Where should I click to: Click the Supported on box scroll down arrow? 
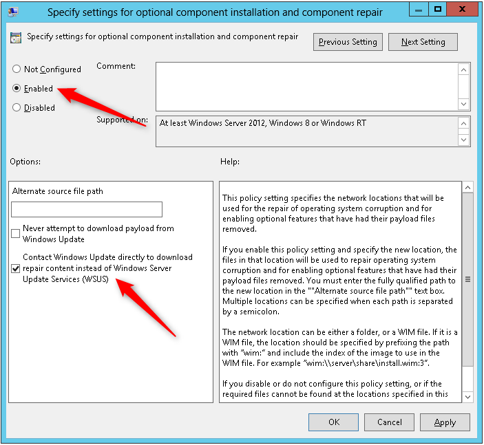tap(465, 140)
